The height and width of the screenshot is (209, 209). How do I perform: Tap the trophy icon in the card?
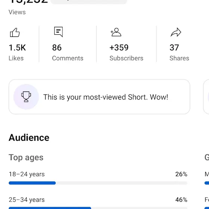tap(26, 97)
